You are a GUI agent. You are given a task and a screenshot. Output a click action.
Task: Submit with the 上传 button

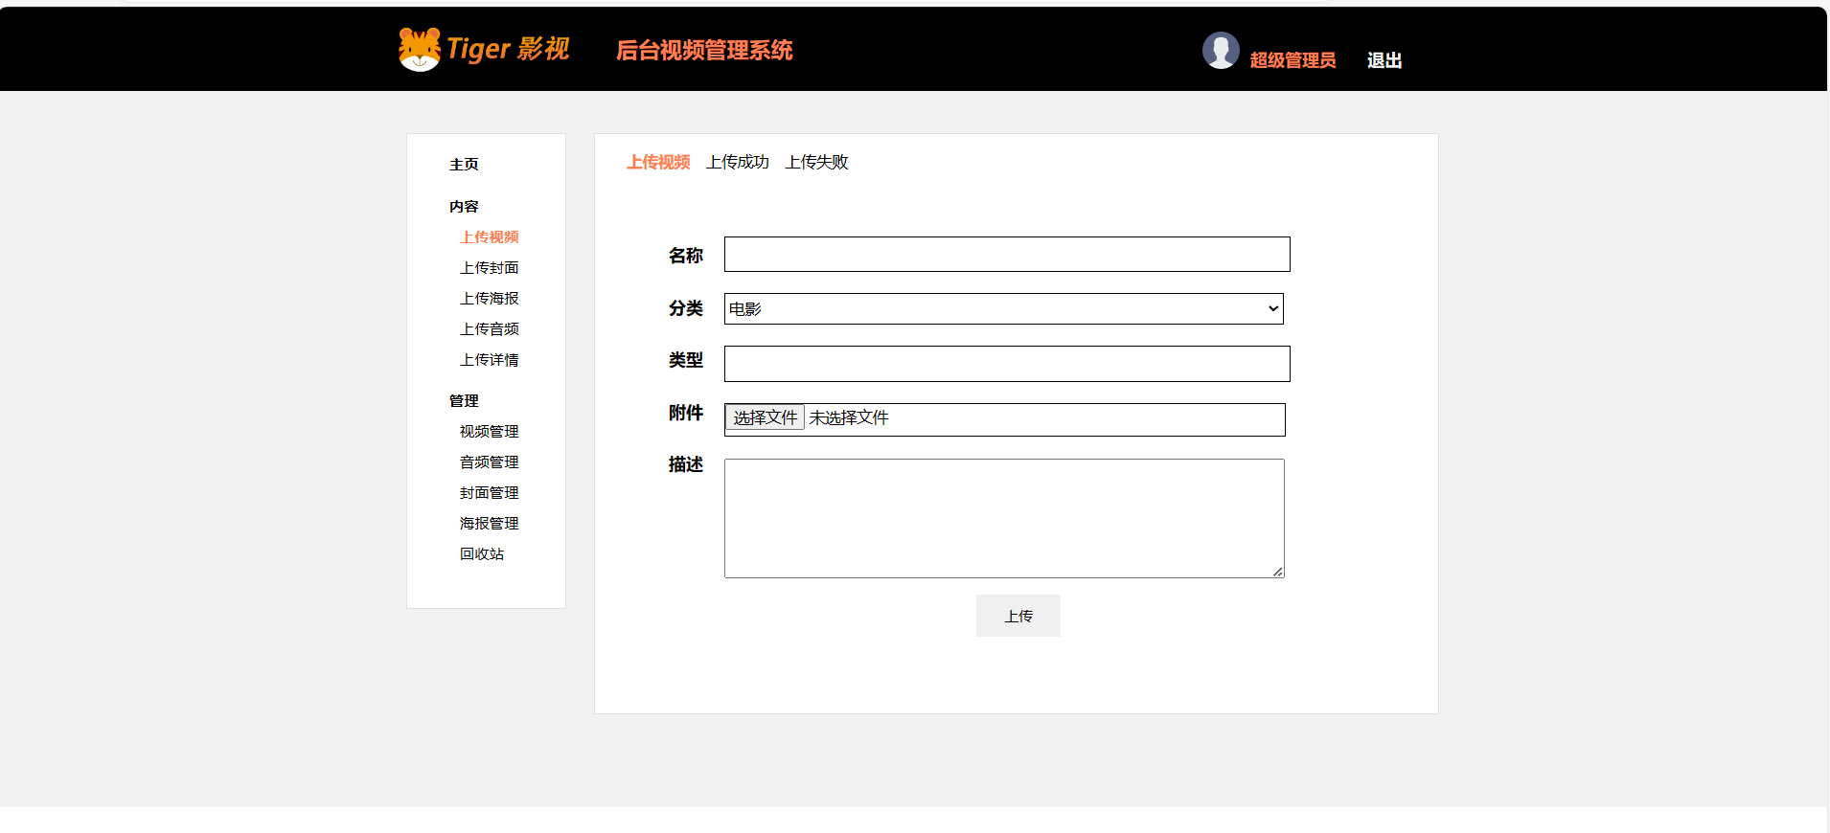1018,616
